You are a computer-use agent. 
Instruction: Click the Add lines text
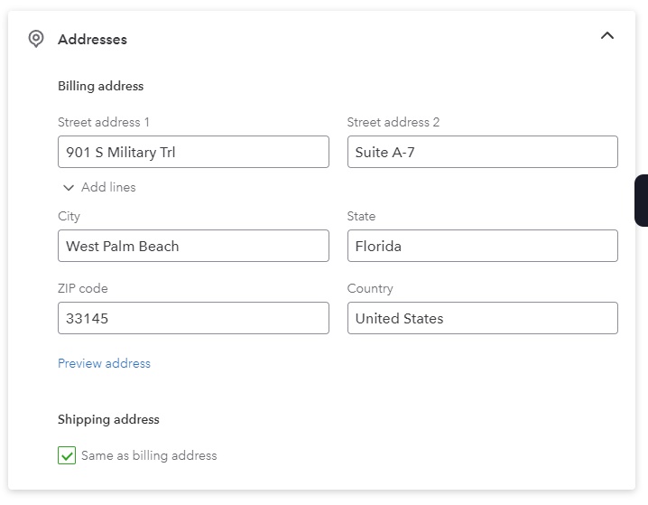coord(108,187)
